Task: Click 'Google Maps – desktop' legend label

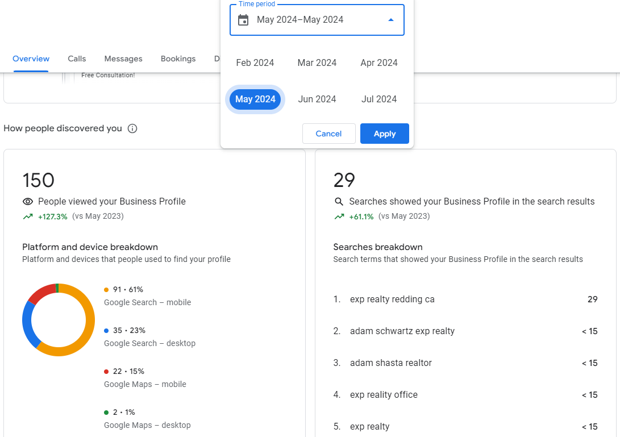Action: point(148,425)
